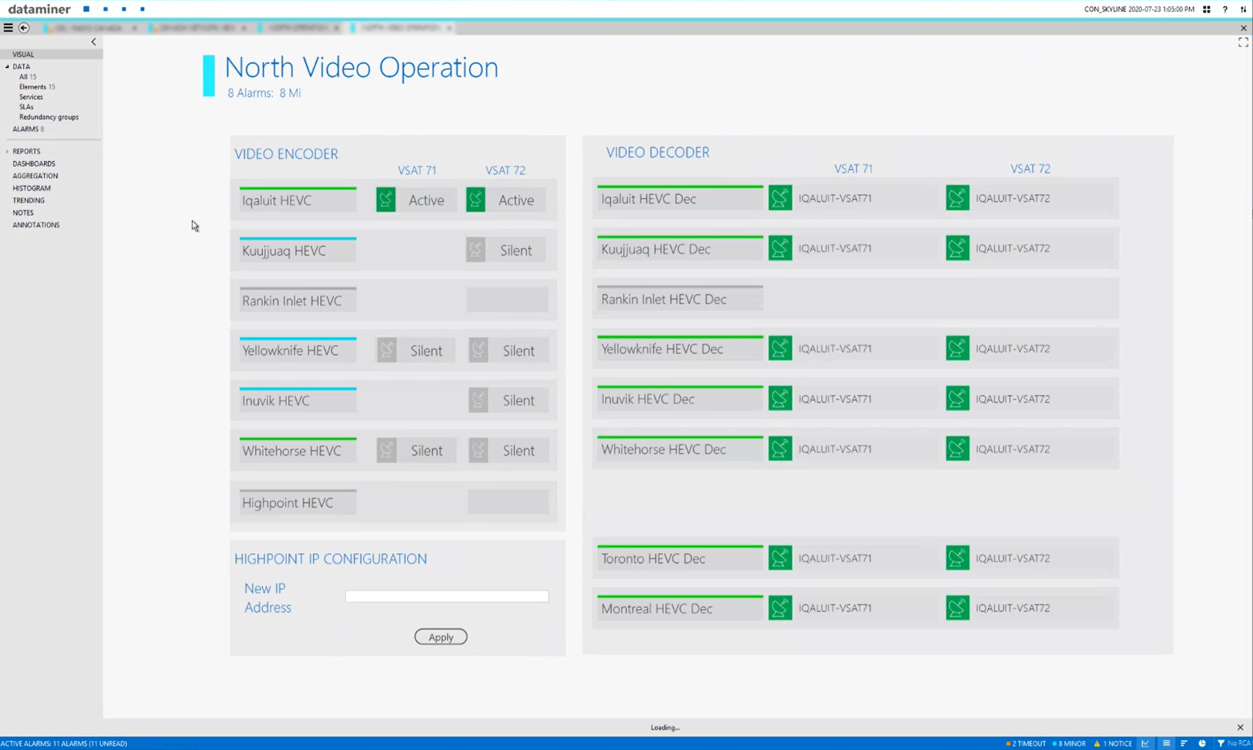Screen dimensions: 1253x750
Task: Click the help question mark icon
Action: point(1225,9)
